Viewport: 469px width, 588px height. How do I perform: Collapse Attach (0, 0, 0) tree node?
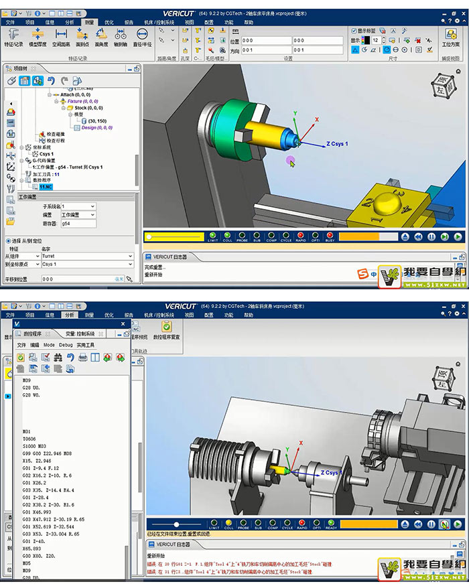(49, 95)
